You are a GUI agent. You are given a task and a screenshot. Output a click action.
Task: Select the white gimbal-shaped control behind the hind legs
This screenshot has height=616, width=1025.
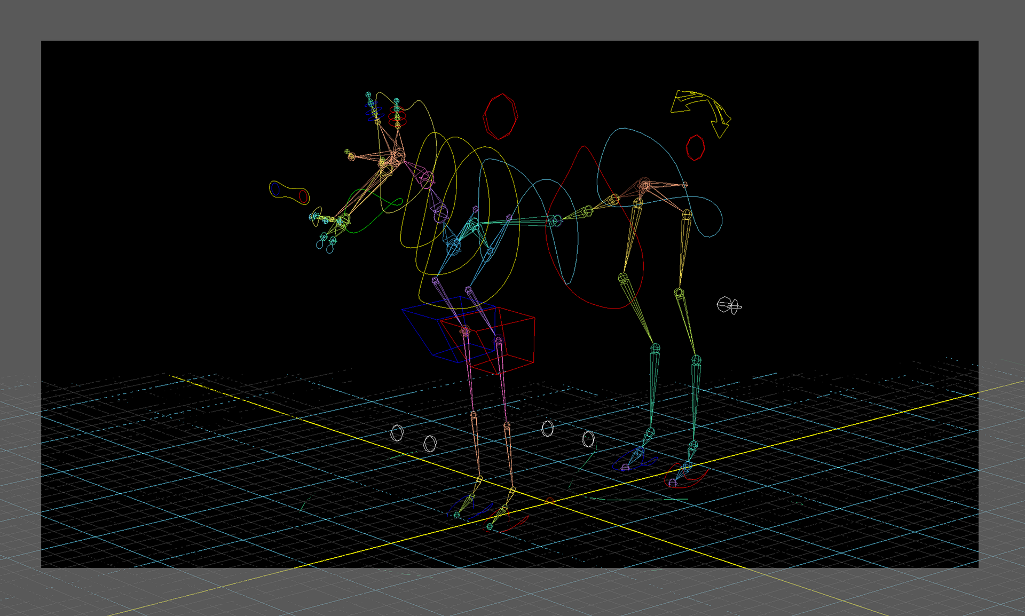click(x=729, y=306)
